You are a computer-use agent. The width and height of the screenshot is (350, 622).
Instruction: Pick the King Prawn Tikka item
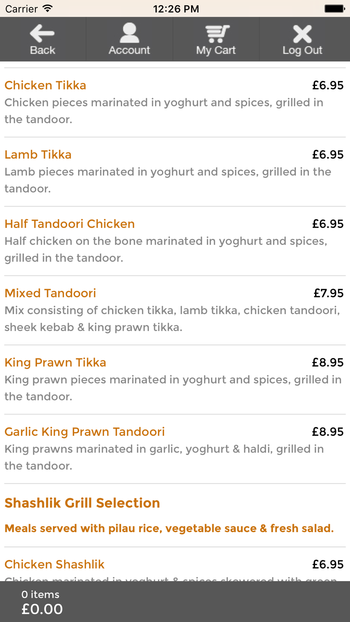click(x=55, y=362)
